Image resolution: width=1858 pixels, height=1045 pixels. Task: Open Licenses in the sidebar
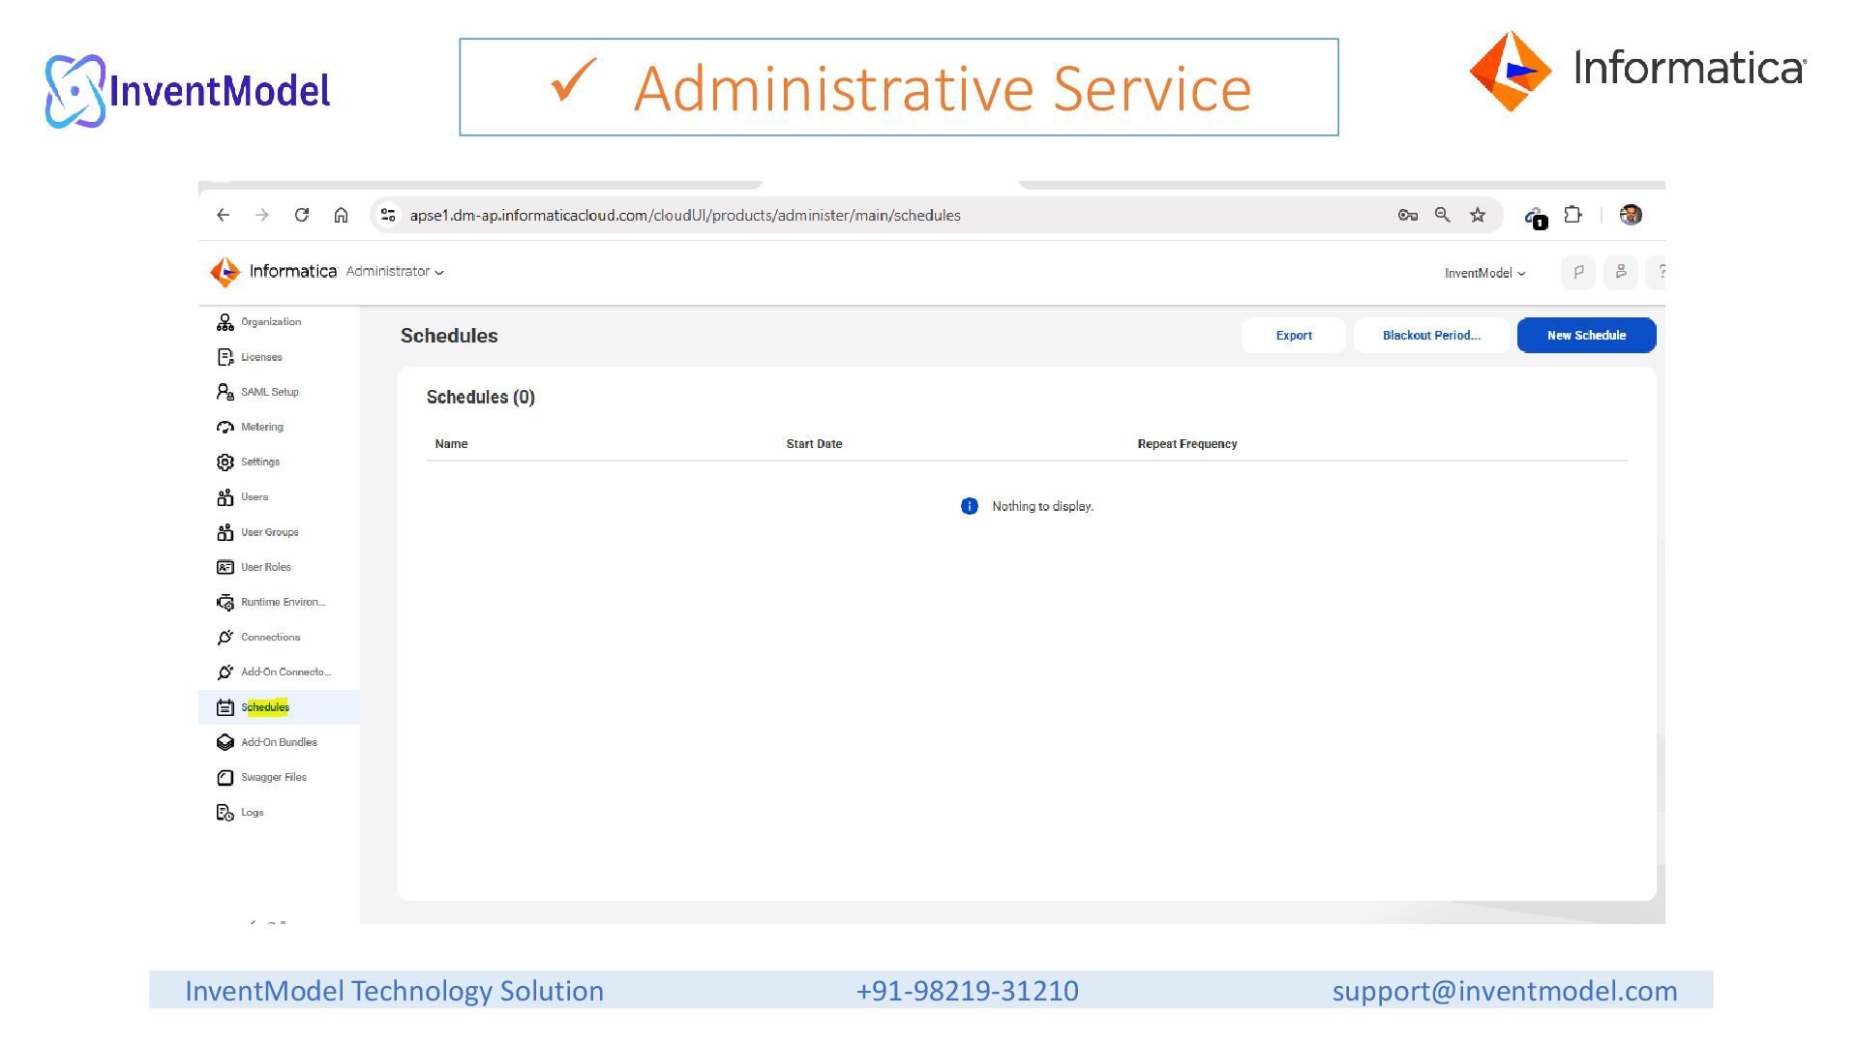[x=261, y=357]
